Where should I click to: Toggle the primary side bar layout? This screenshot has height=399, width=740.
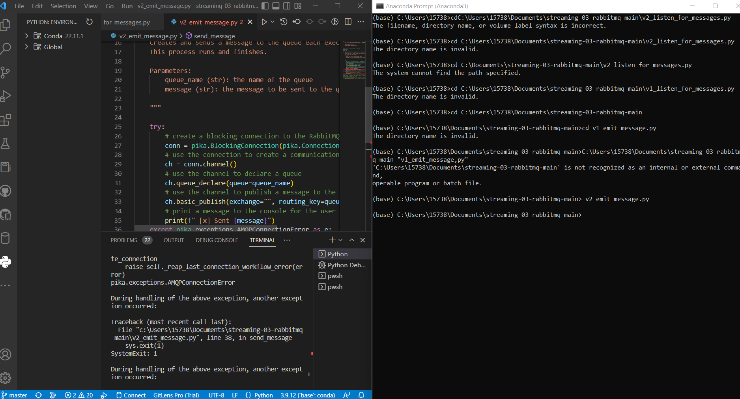(265, 6)
